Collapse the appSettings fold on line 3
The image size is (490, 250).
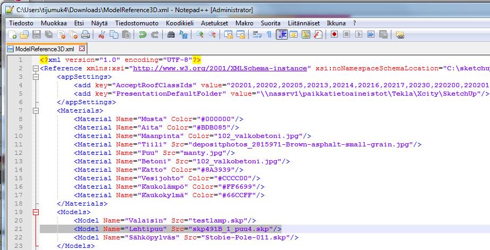pyautogui.click(x=36, y=77)
